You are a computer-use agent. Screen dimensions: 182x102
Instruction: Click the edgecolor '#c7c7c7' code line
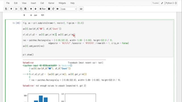[x=88, y=43]
